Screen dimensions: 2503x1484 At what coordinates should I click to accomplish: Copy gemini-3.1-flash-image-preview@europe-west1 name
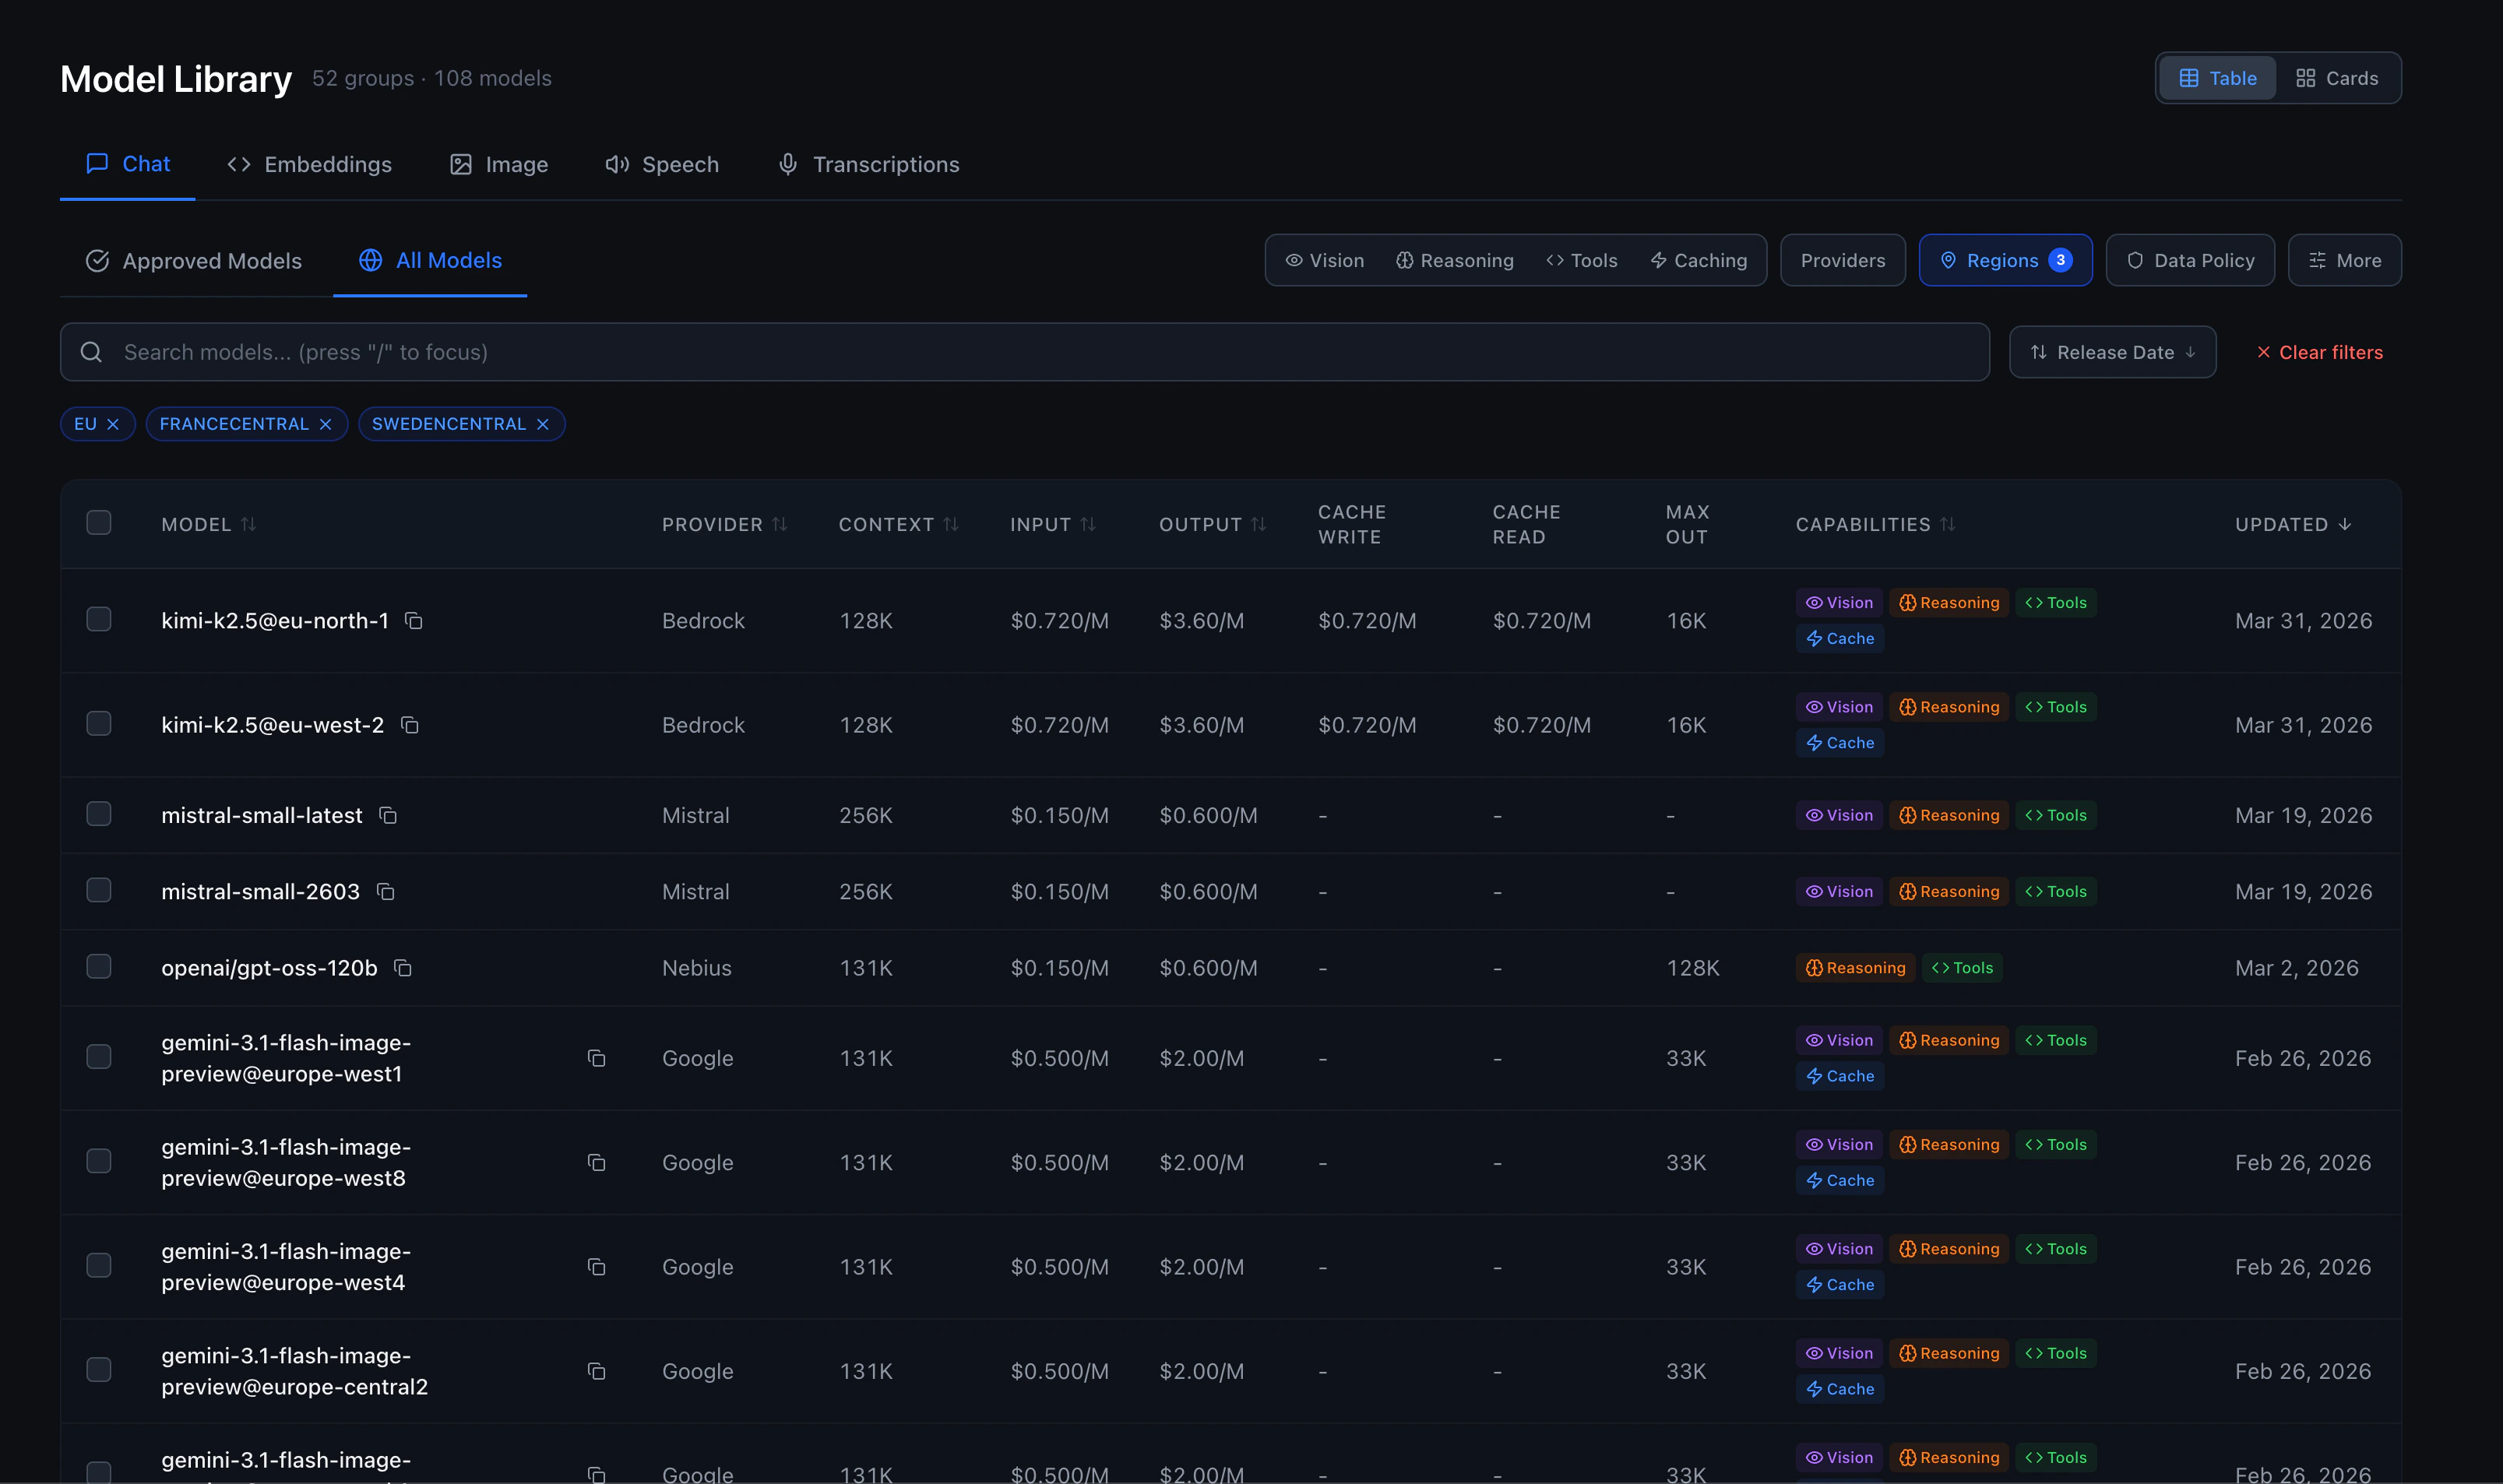tap(596, 1058)
